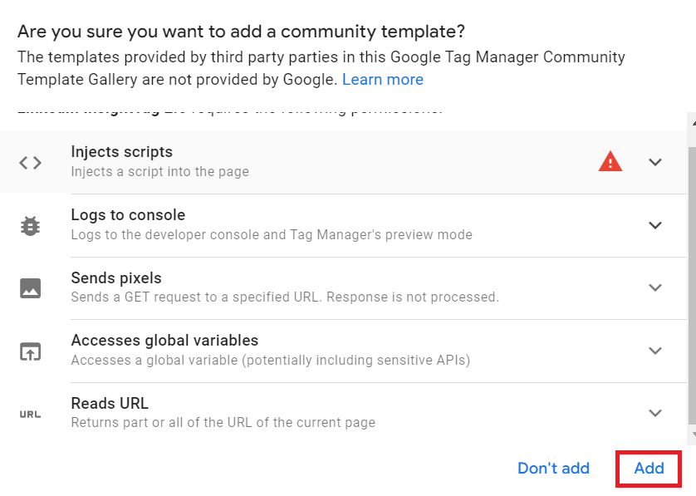696x496 pixels.
Task: Click the 'Are you sure' dialog heading
Action: click(x=241, y=32)
